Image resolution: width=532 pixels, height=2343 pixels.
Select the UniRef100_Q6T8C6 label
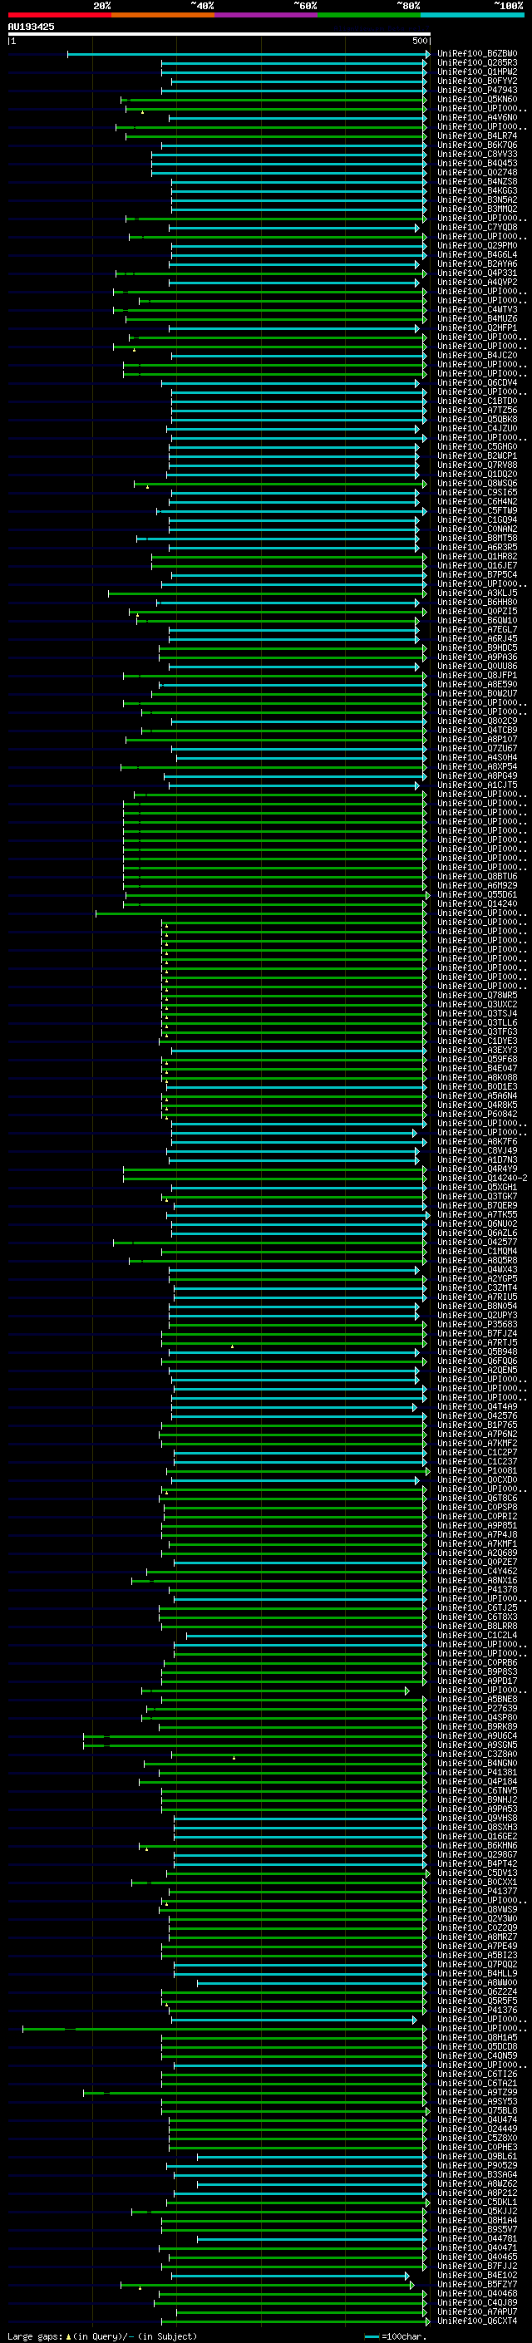click(477, 1498)
